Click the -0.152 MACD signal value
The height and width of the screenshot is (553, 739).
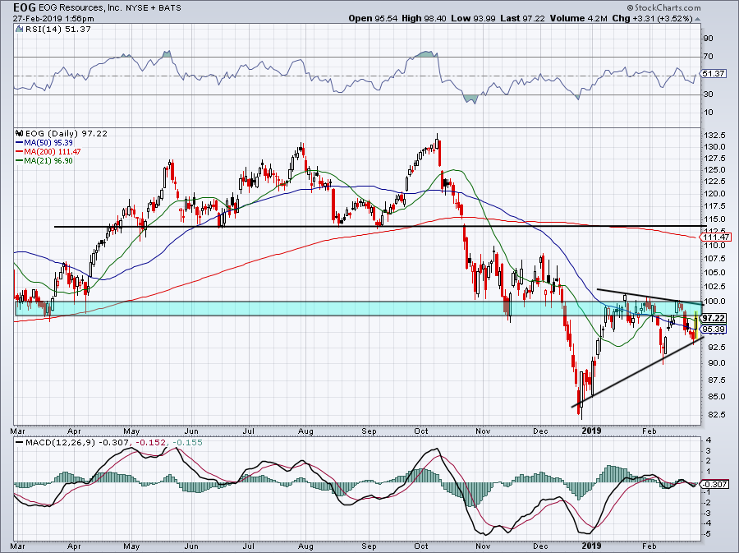pos(152,443)
